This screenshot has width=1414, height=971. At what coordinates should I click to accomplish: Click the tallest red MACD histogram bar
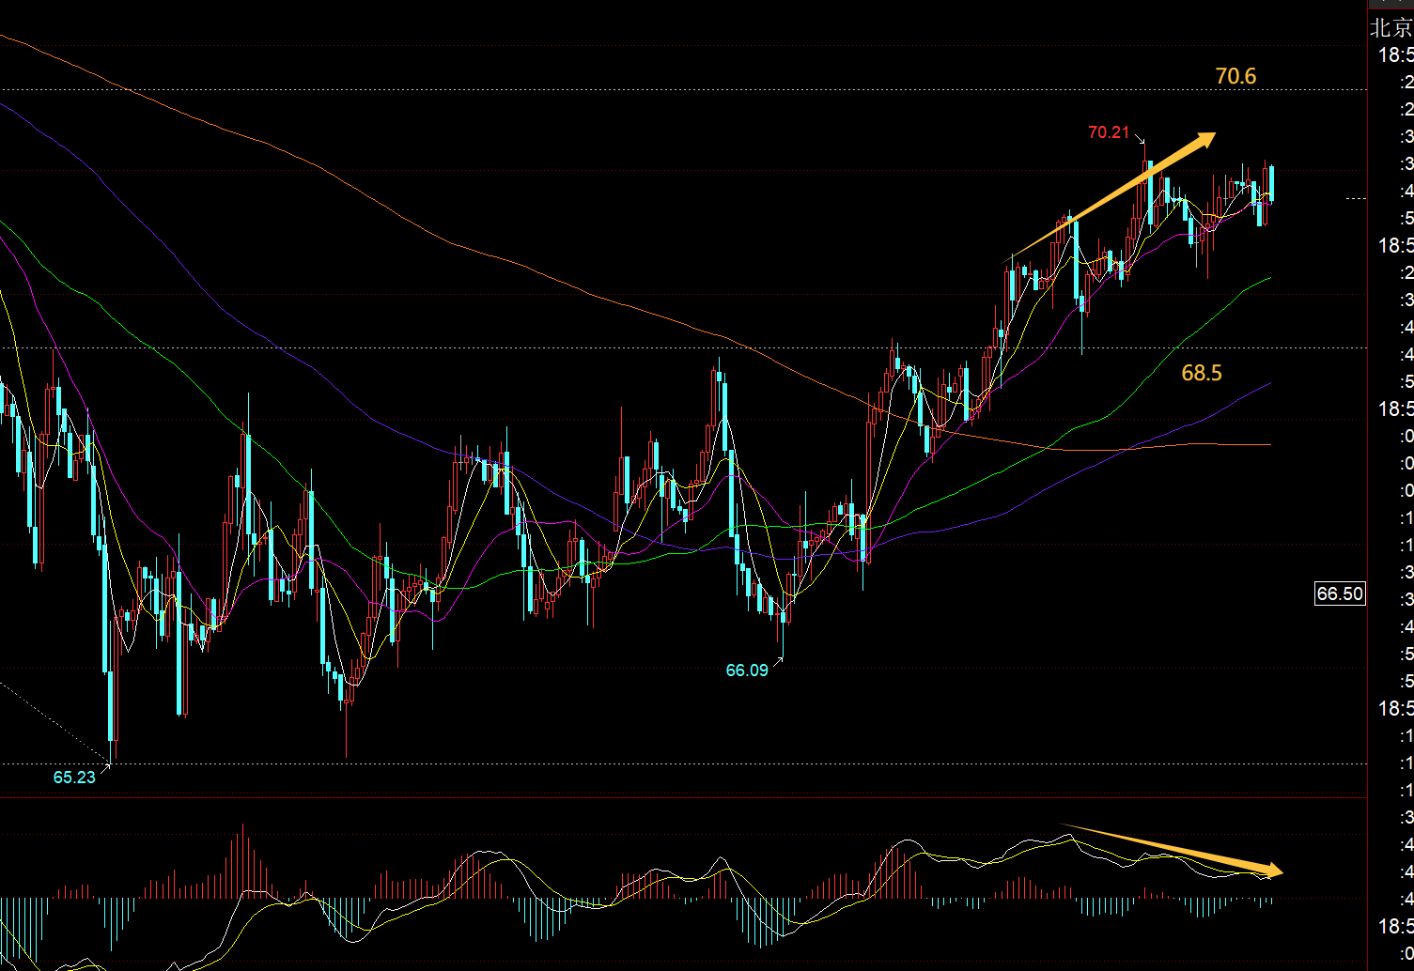point(242,859)
